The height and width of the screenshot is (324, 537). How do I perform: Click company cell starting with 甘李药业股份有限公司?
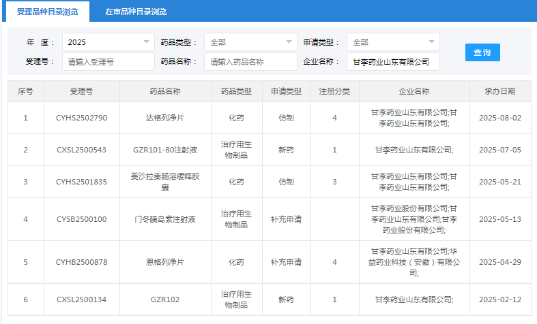pyautogui.click(x=414, y=219)
